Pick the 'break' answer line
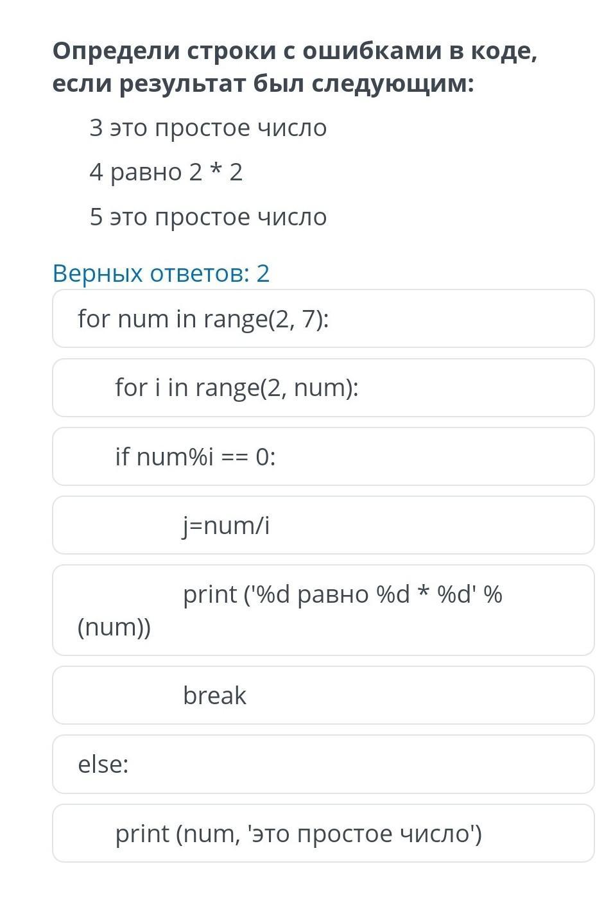Screen dimensions: 604x898 pyautogui.click(x=323, y=695)
